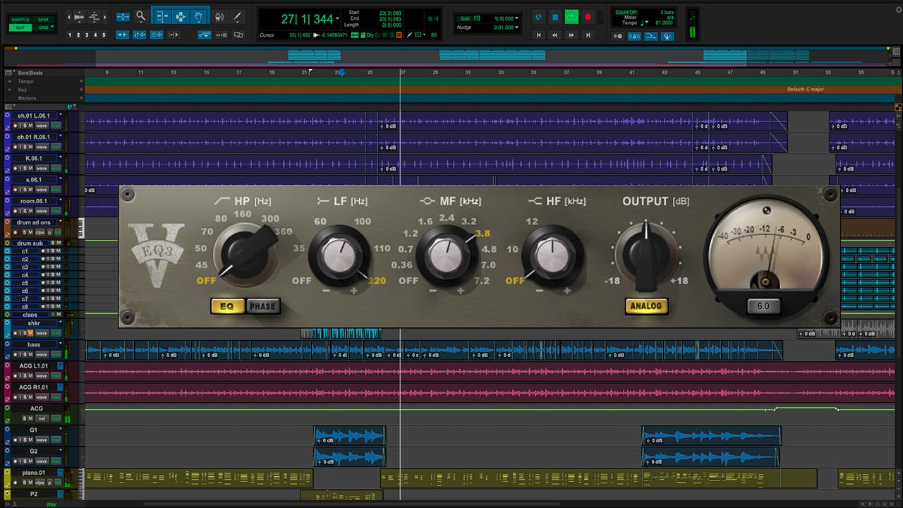Open the main counter format dropdown

click(337, 18)
